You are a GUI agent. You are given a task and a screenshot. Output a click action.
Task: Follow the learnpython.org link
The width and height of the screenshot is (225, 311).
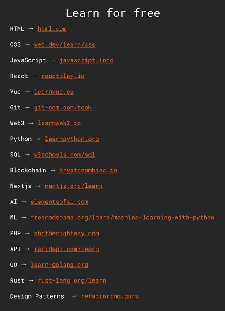tap(72, 139)
